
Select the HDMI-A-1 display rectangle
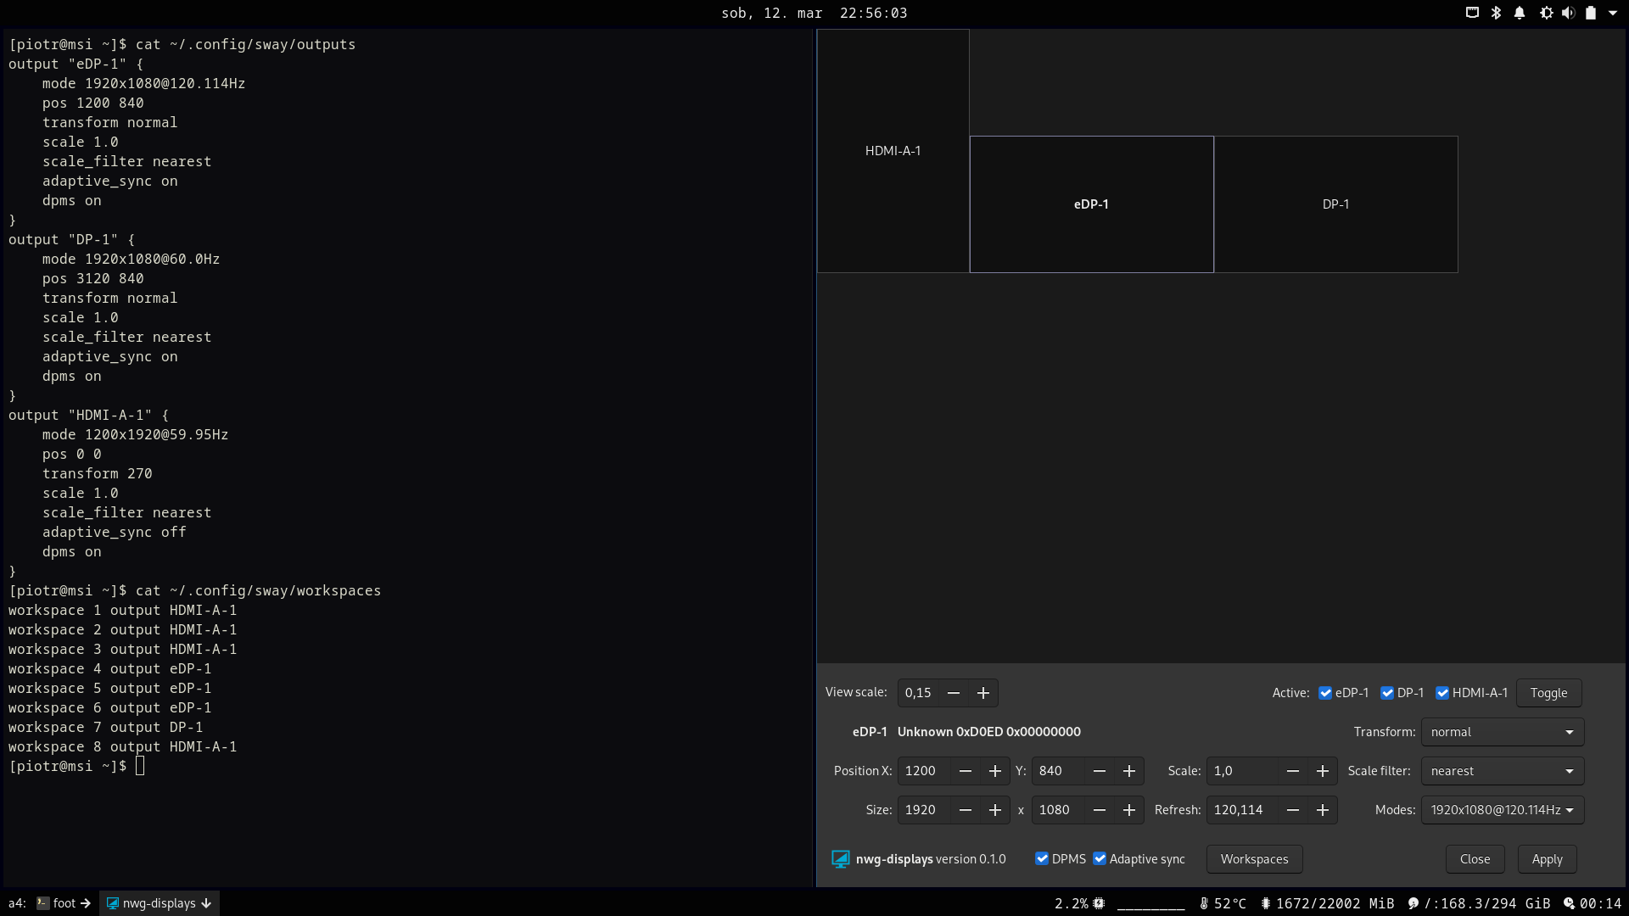(893, 151)
